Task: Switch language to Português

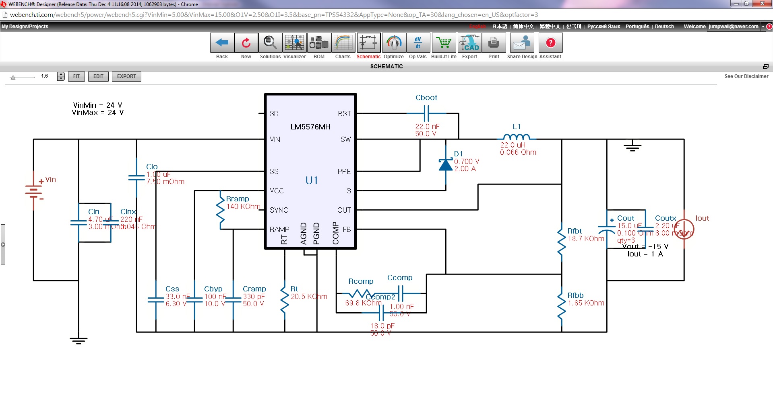Action: point(637,27)
